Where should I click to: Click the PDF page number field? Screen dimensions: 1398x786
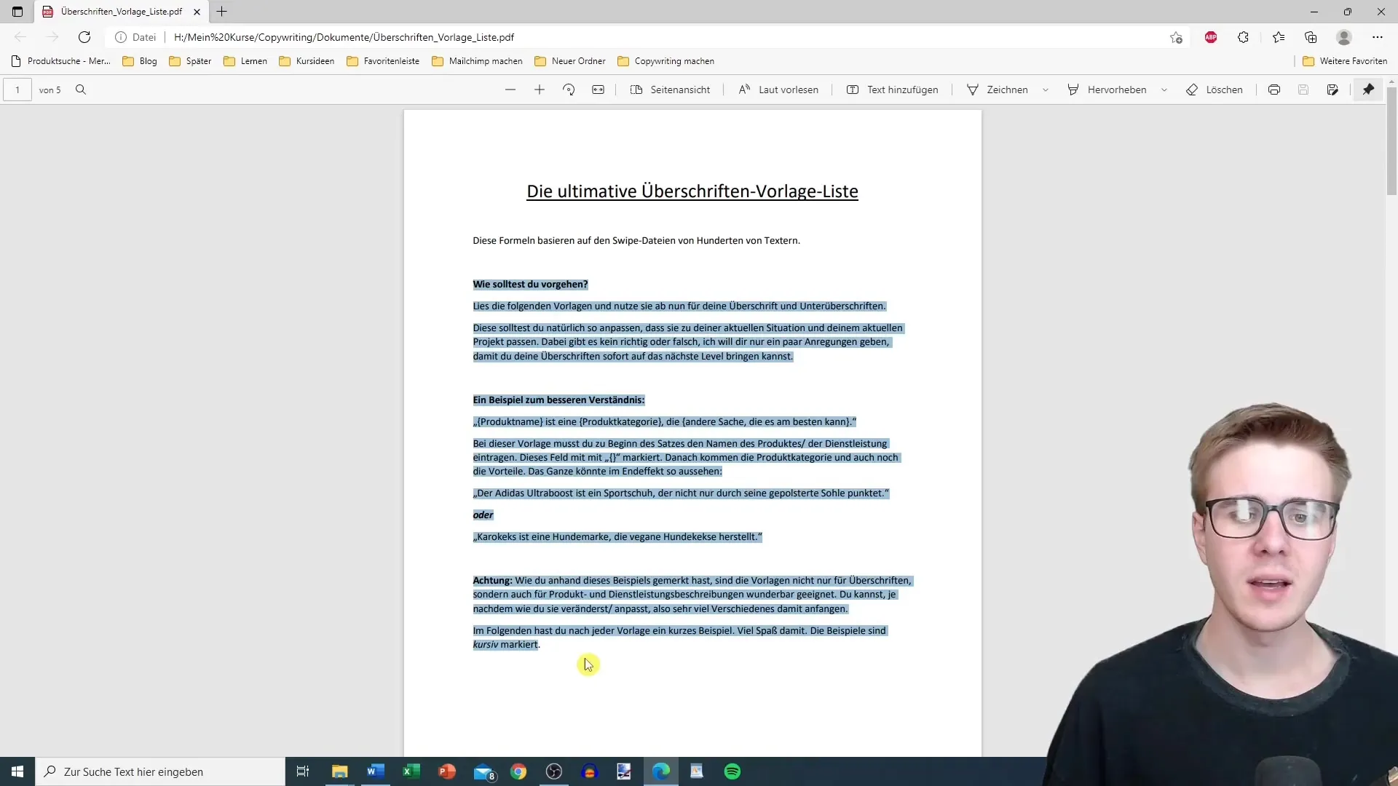[17, 90]
